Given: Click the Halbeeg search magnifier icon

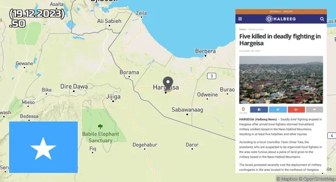Looking at the screenshot, I should 322,19.
